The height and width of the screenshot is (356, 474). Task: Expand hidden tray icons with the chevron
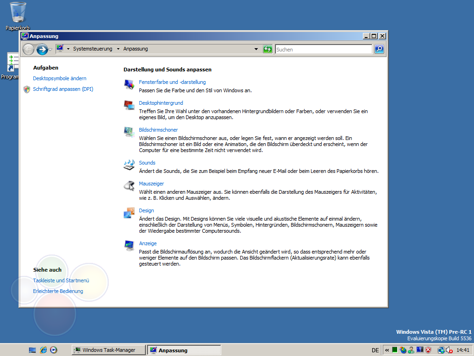click(387, 350)
